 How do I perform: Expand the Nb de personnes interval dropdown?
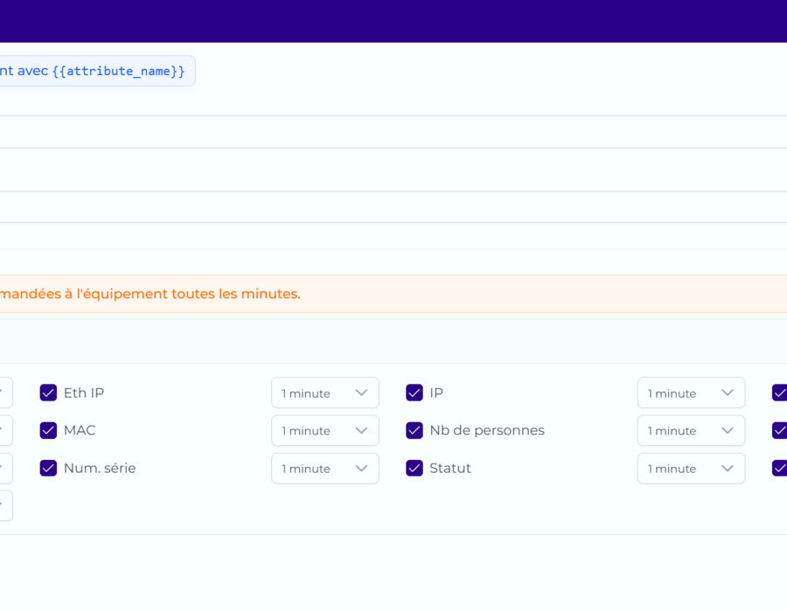[691, 430]
